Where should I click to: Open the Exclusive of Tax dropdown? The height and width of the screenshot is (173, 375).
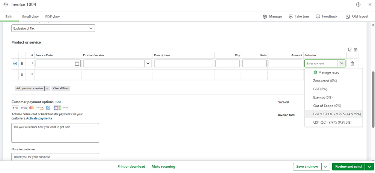tap(53, 28)
